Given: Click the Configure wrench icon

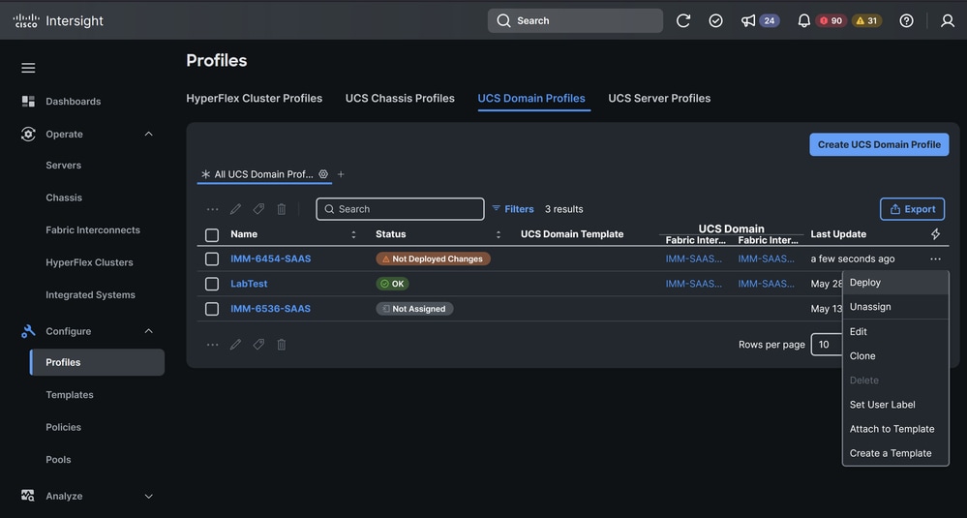Looking at the screenshot, I should [28, 331].
